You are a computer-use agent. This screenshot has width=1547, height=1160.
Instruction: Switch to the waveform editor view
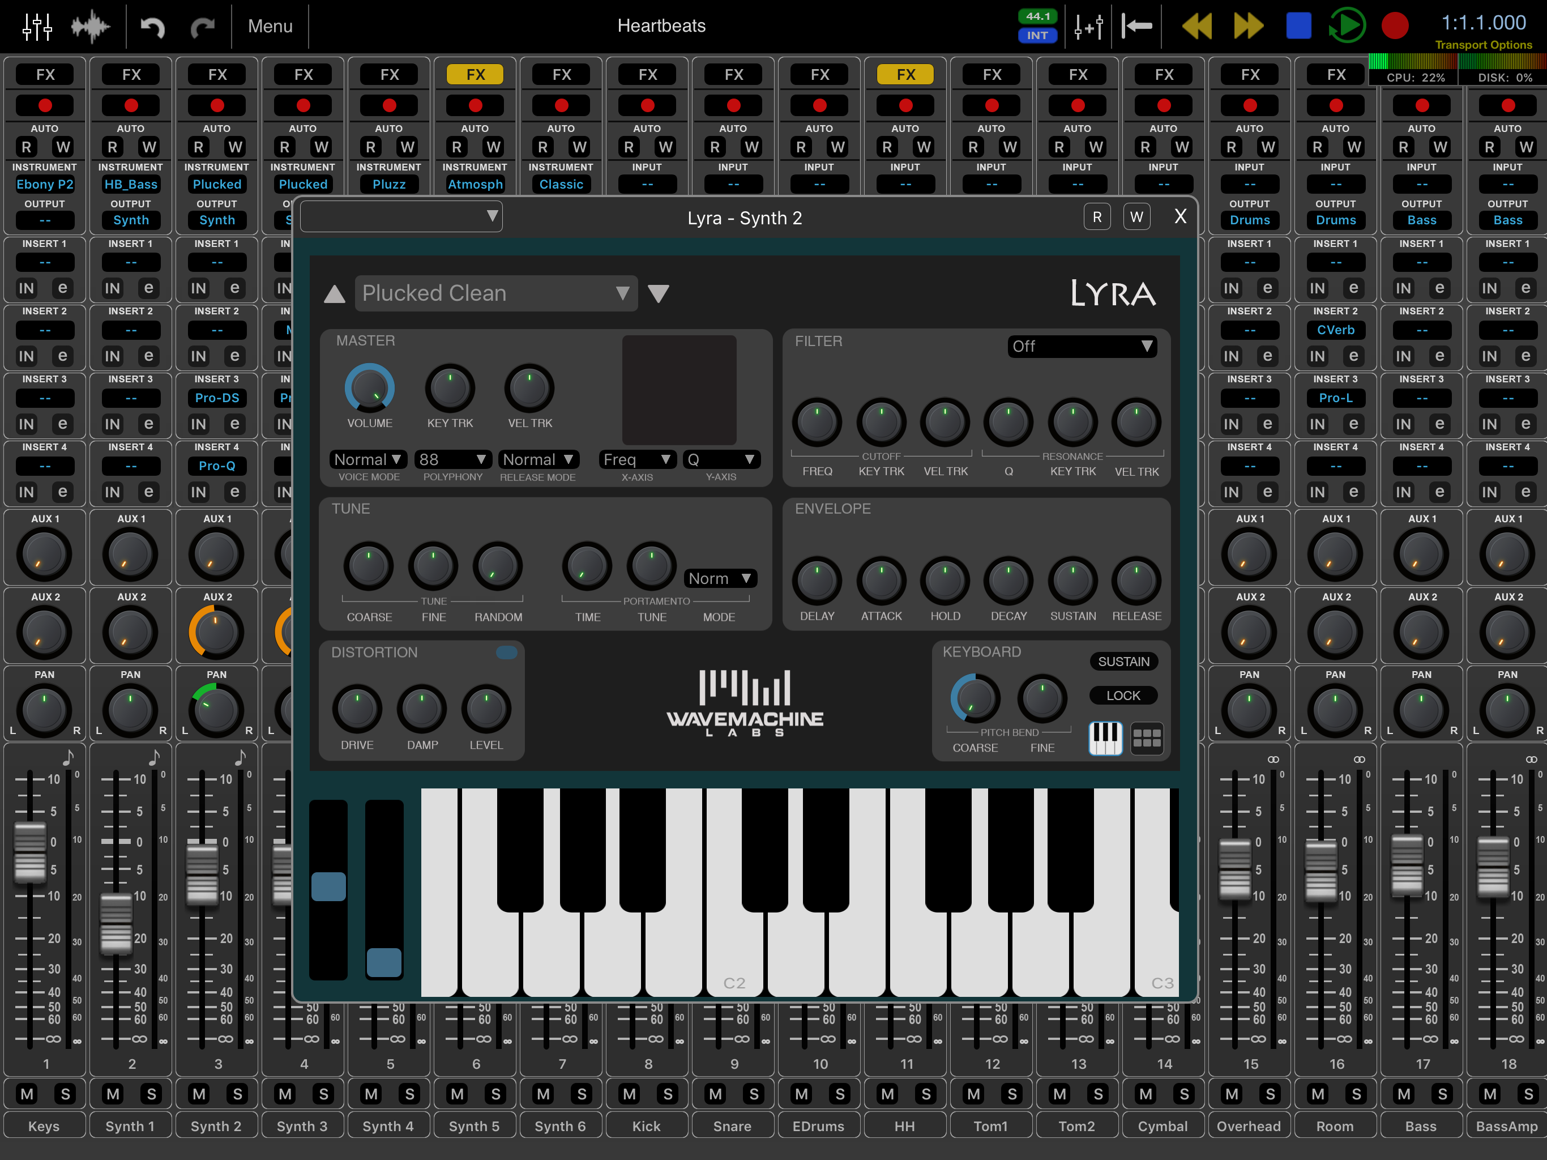(90, 27)
